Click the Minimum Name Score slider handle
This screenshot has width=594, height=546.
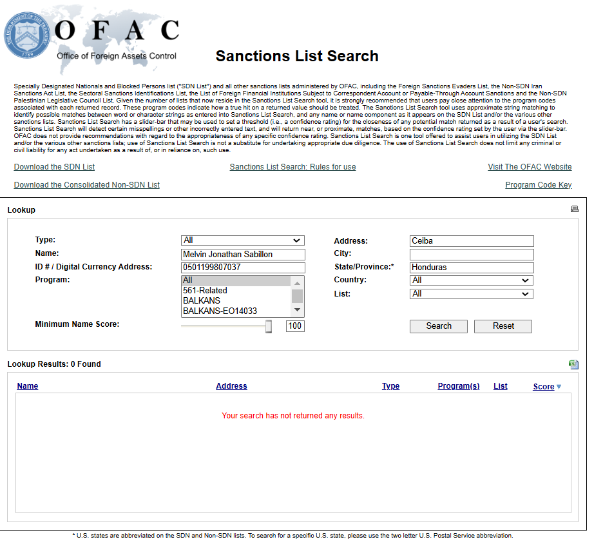pos(269,326)
